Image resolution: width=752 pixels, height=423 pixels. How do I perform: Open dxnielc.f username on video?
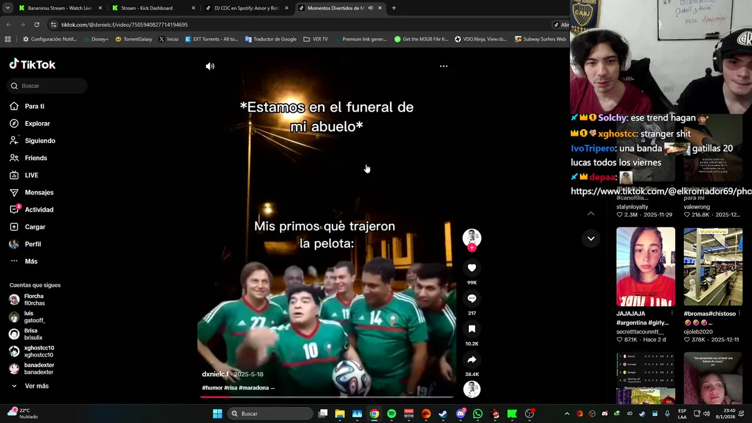[215, 374]
